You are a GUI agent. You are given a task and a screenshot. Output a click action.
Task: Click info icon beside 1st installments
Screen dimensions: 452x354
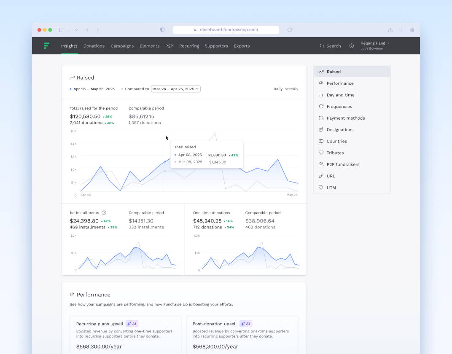(x=104, y=213)
